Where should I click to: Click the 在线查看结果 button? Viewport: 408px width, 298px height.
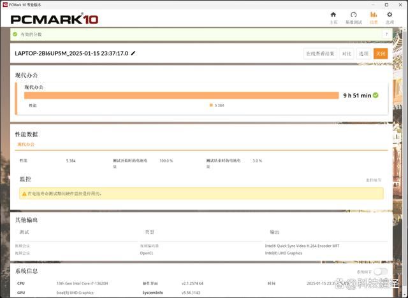pos(319,53)
